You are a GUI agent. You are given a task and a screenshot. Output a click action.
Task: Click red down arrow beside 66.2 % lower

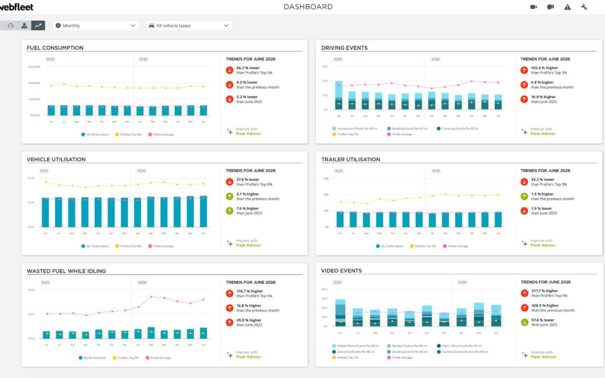pyautogui.click(x=230, y=70)
